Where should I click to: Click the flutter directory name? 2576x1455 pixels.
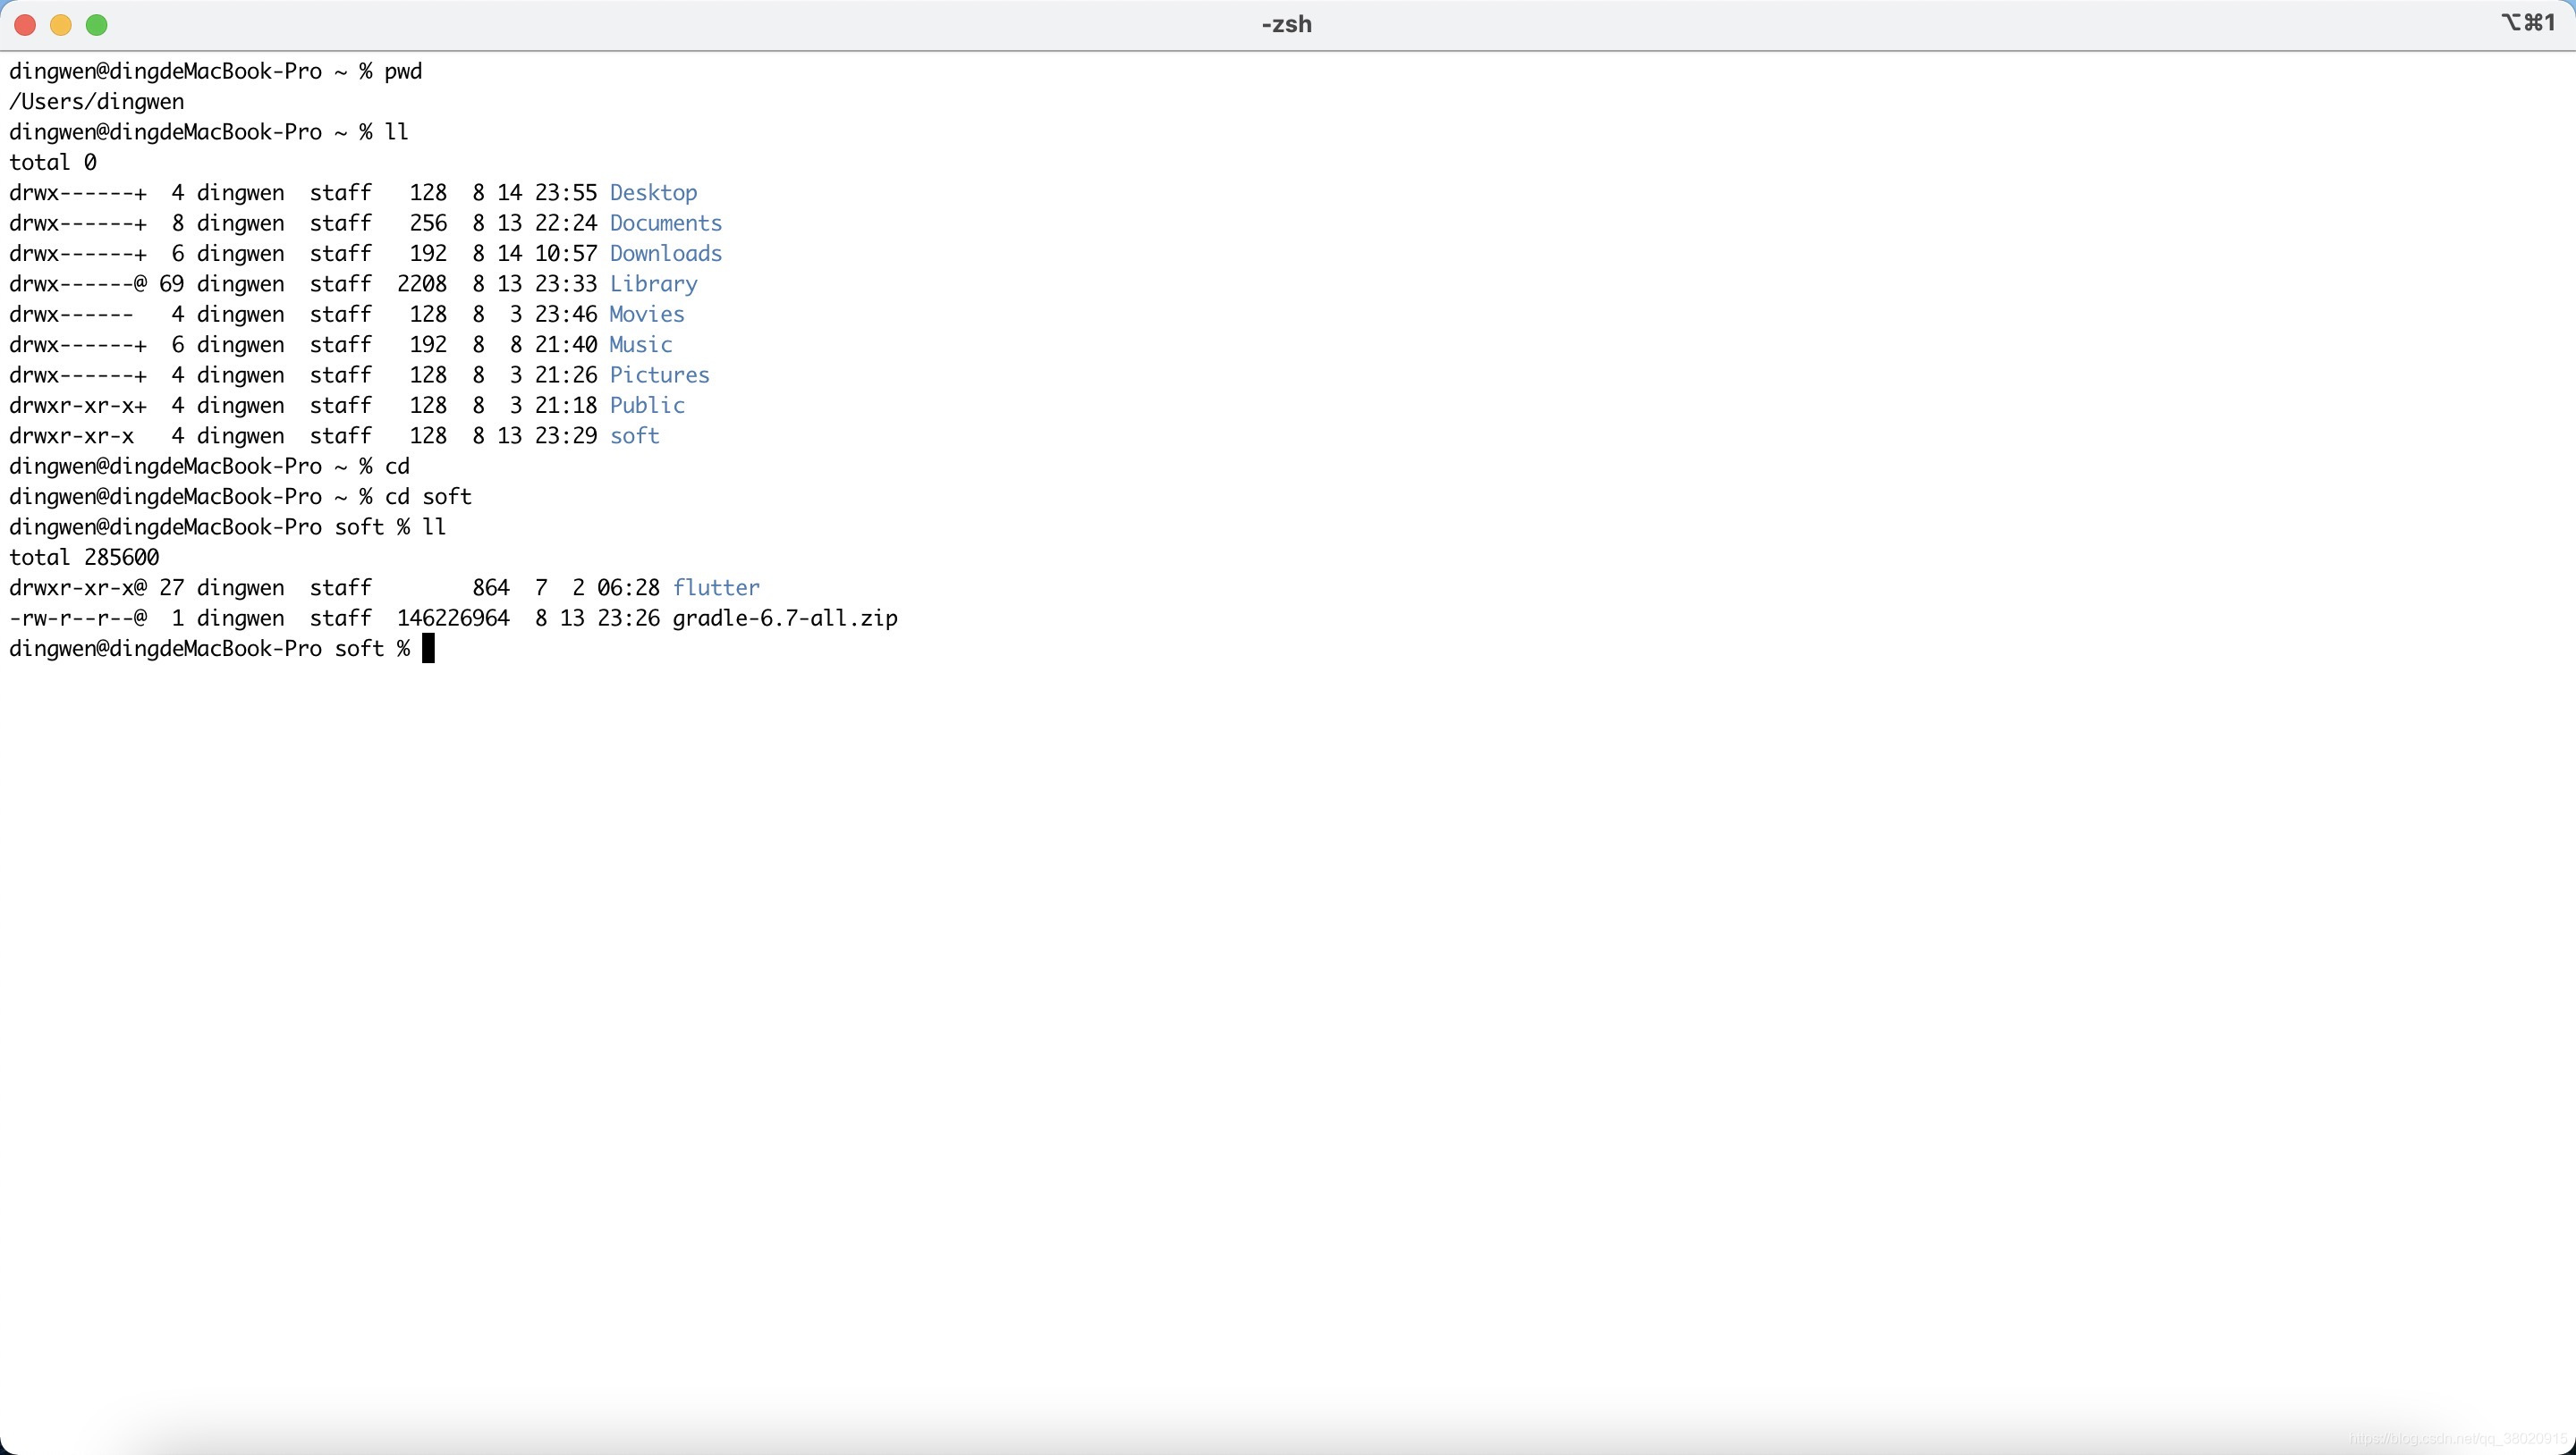(716, 587)
